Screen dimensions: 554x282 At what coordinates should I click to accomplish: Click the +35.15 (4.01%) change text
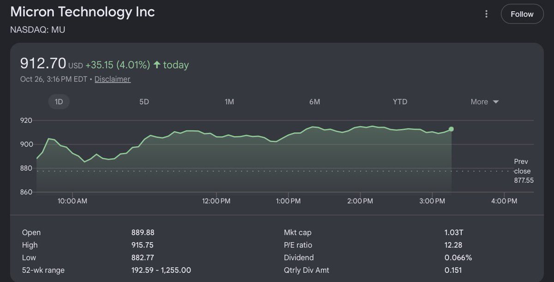point(118,65)
